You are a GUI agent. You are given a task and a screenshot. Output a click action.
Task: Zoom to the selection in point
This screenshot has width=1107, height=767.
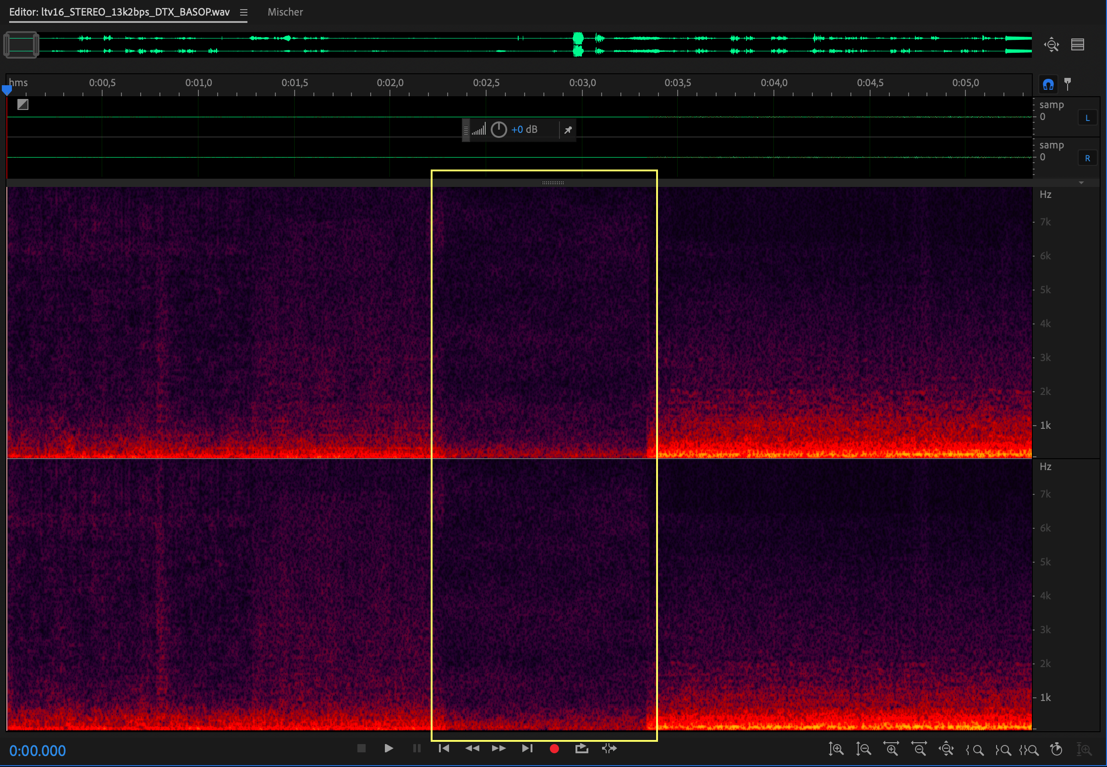click(975, 750)
